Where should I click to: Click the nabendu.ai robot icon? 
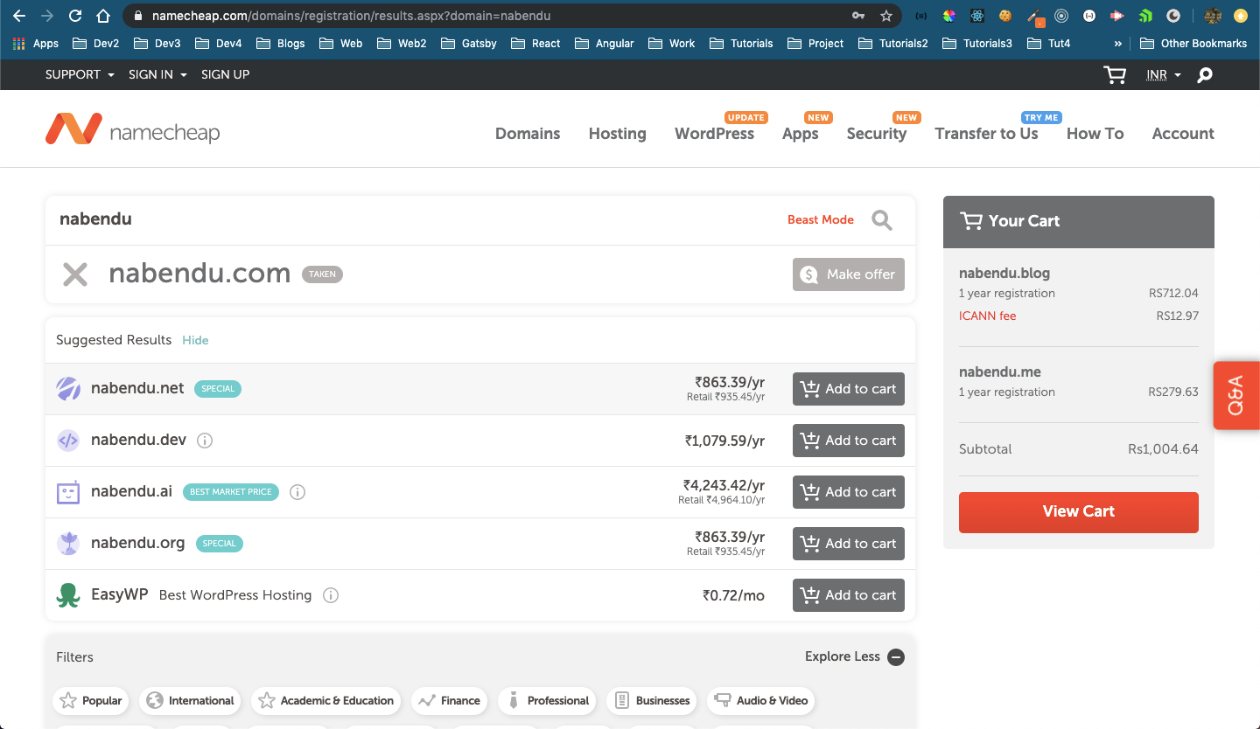(68, 492)
